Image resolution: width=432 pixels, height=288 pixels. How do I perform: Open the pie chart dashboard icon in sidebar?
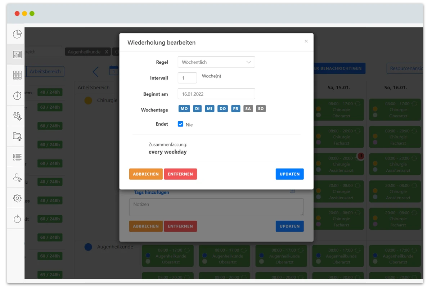[17, 34]
